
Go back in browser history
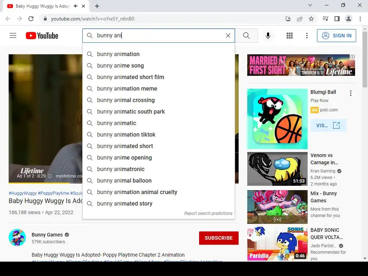[x=8, y=19]
